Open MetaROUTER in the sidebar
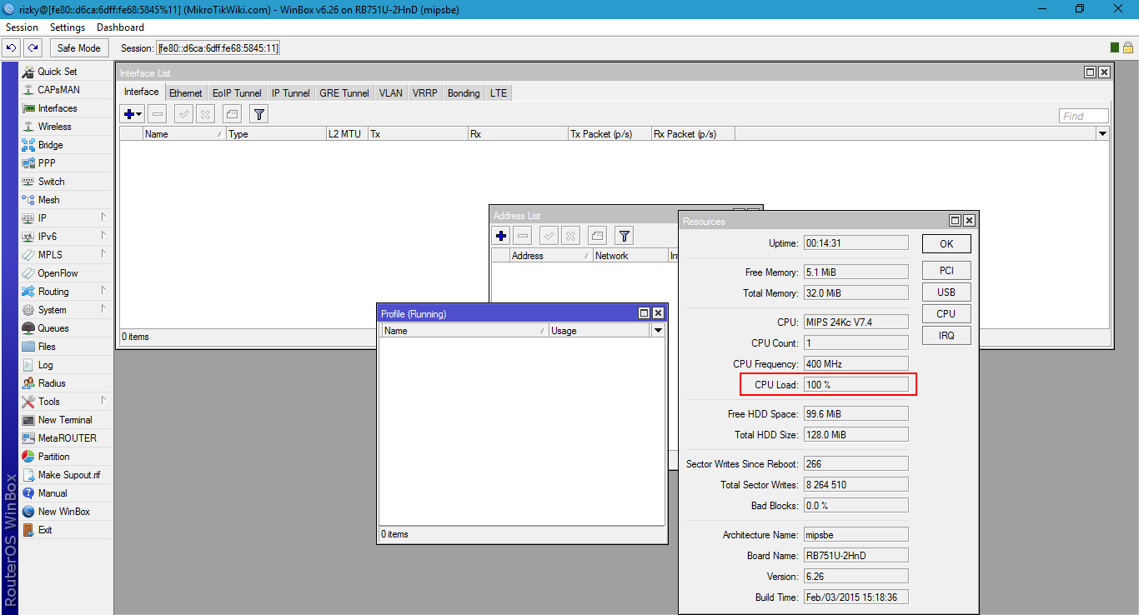 pos(66,438)
